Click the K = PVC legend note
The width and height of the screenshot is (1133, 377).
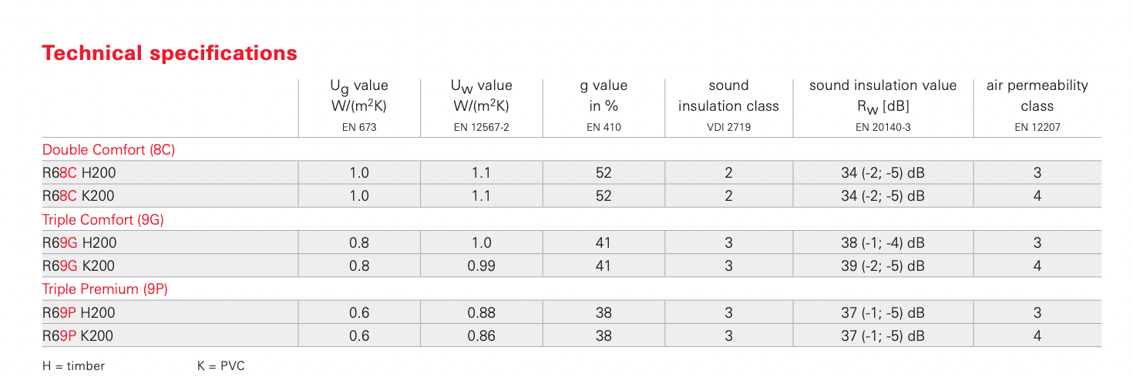coord(220,365)
